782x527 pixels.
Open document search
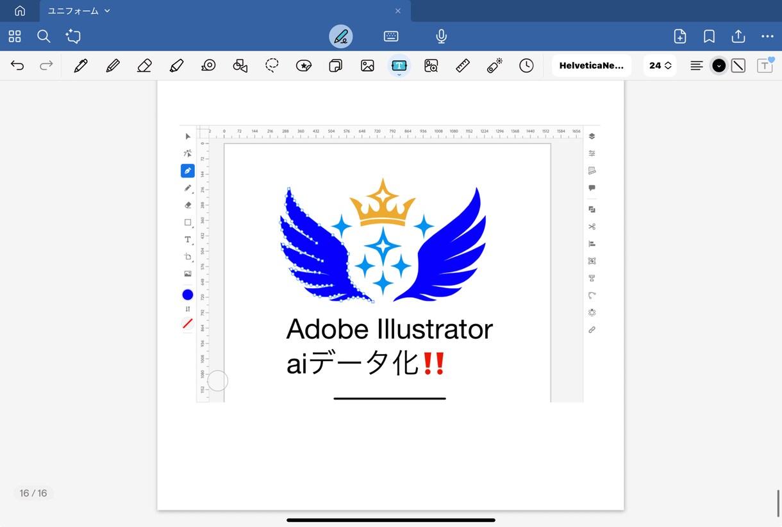pos(44,36)
